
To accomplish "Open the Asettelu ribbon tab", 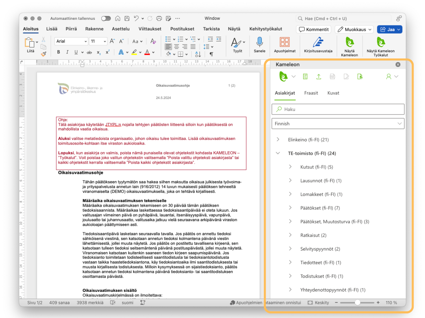I will (121, 29).
